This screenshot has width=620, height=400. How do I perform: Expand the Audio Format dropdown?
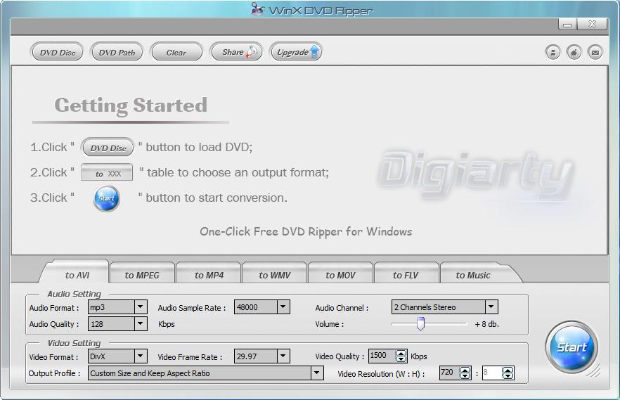141,307
